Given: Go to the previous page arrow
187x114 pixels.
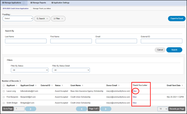Looking at the screenshot, I should click(x=81, y=109).
